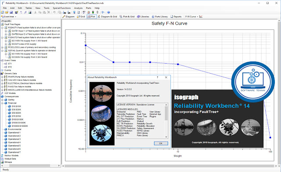This screenshot has height=172, width=281.
Task: Open the Analysis menu
Action: coord(78,8)
